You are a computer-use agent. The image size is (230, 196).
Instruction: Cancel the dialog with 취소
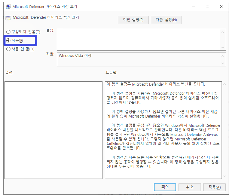[189, 187]
